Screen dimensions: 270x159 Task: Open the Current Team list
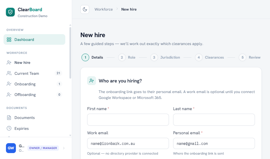[x=35, y=74]
